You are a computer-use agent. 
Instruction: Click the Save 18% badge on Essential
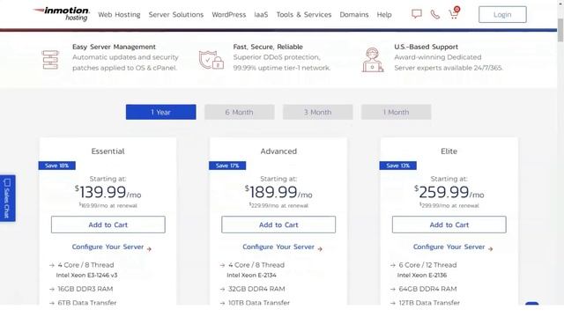[x=56, y=166]
